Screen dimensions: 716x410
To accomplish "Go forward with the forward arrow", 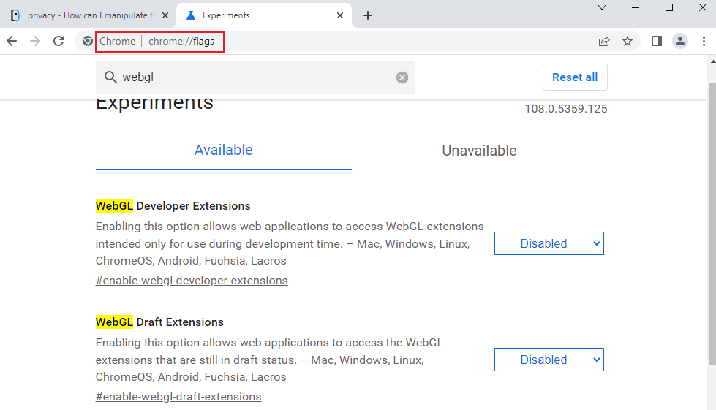I will pyautogui.click(x=35, y=41).
